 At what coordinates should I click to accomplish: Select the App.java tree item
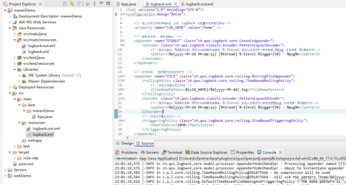pos(45,117)
